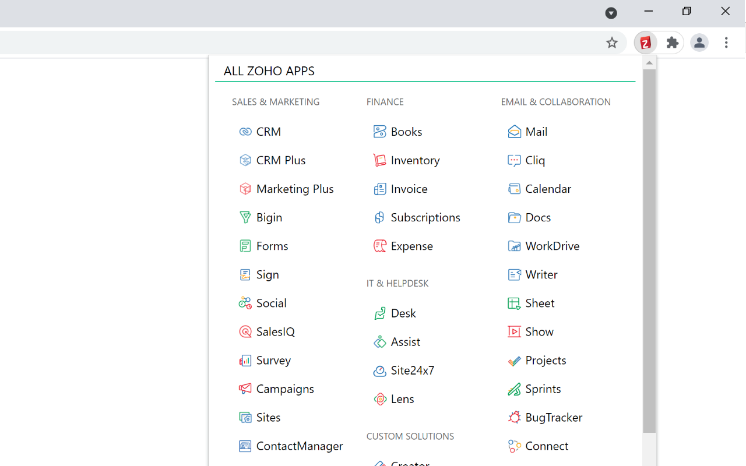Open the Chrome extensions puzzle icon
746x466 pixels.
click(x=672, y=43)
